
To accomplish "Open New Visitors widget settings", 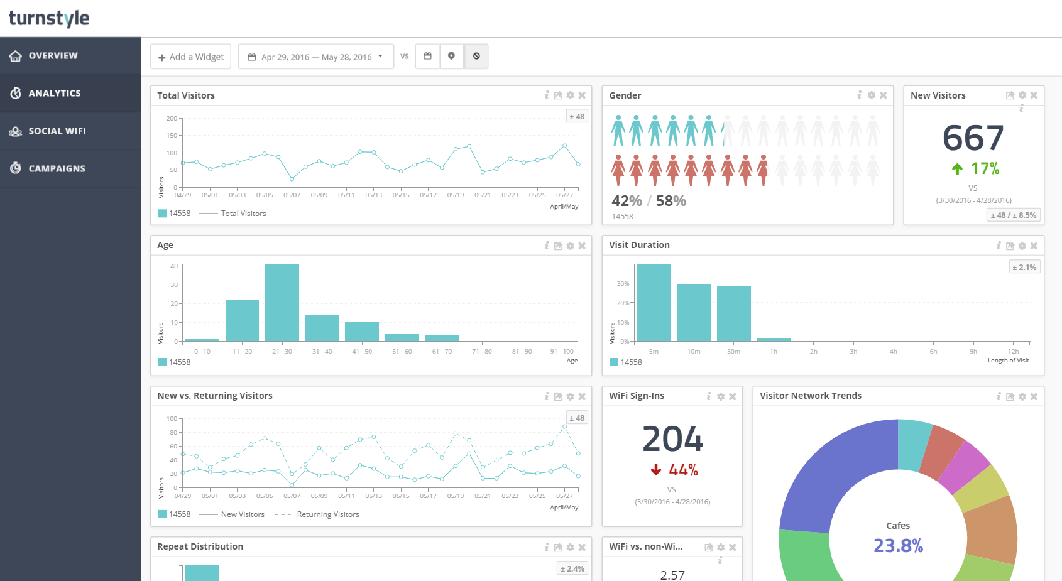I will pos(1022,95).
